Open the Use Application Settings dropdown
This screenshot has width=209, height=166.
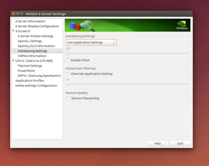91,42
